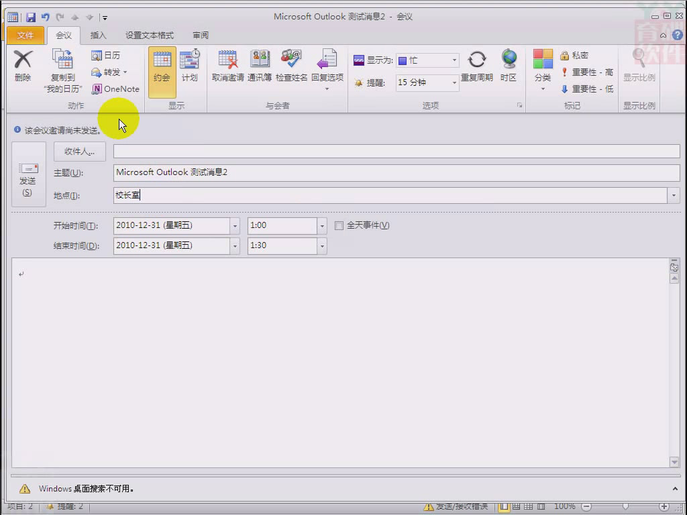Screen dimensions: 687x515
Task: Open the end date picker dropdown
Action: coord(235,246)
